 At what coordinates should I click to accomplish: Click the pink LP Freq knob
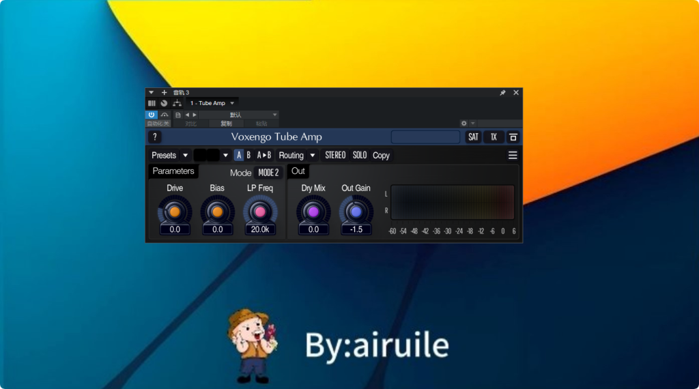click(x=260, y=212)
